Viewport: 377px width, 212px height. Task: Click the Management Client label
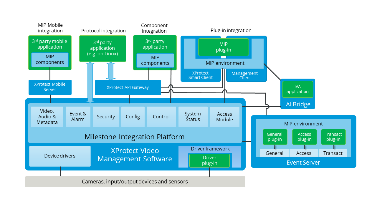pos(245,76)
